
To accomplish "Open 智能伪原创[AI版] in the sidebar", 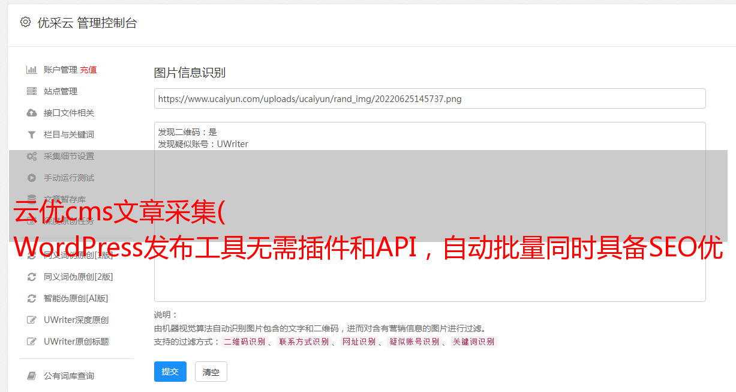I will click(76, 298).
